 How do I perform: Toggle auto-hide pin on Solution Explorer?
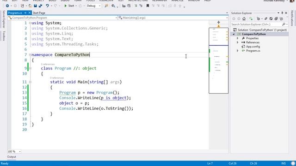pyautogui.click(x=282, y=13)
